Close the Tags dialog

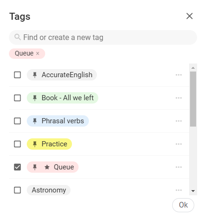tap(190, 16)
